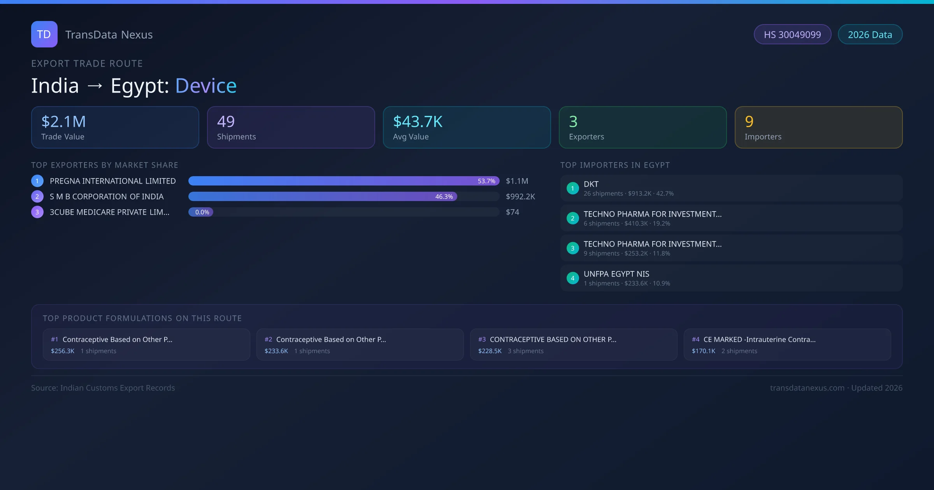Screen dimensions: 934x490
Task: Select the 2026 Data pill tag
Action: click(x=870, y=35)
